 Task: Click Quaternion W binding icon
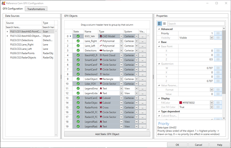pyautogui.click(x=218, y=68)
